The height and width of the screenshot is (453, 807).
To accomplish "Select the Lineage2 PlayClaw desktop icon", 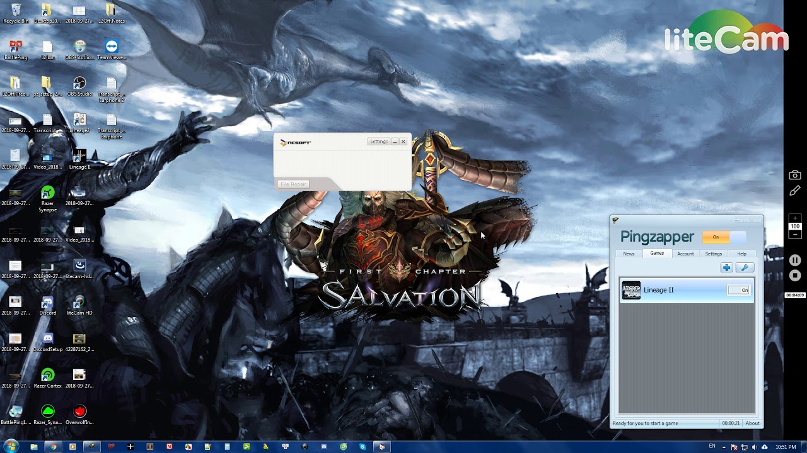I will point(79,123).
